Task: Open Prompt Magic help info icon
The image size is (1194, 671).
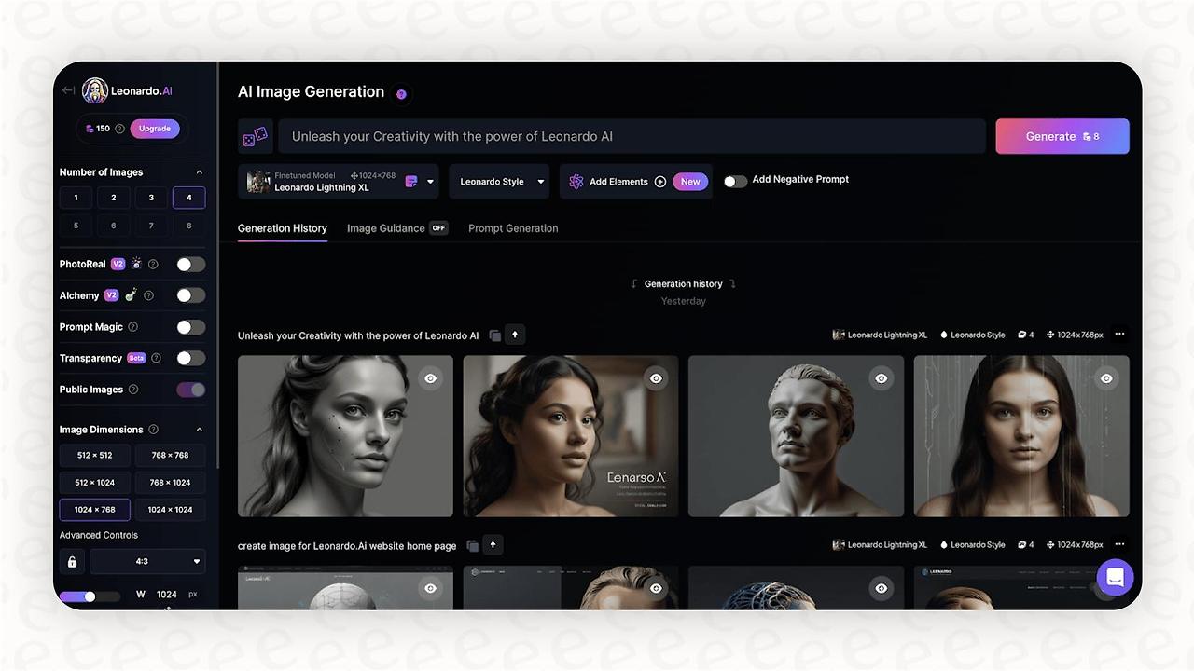Action: tap(132, 327)
